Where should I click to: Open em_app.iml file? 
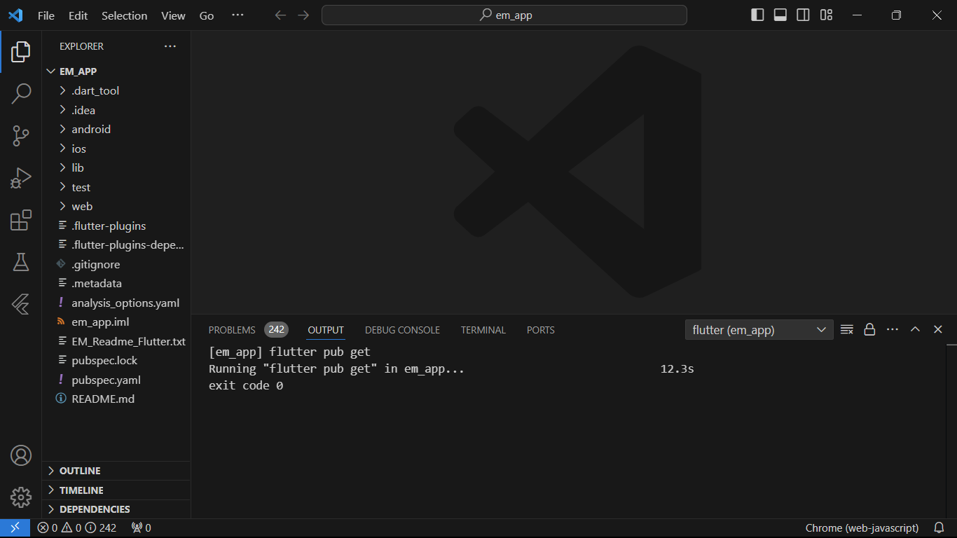pos(116,322)
